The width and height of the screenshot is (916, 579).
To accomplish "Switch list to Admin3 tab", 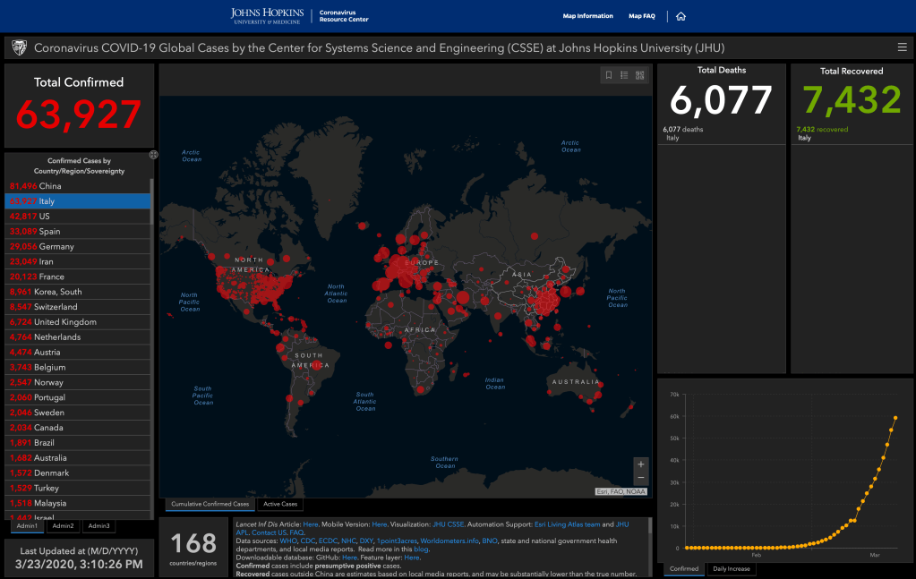I will pos(98,526).
